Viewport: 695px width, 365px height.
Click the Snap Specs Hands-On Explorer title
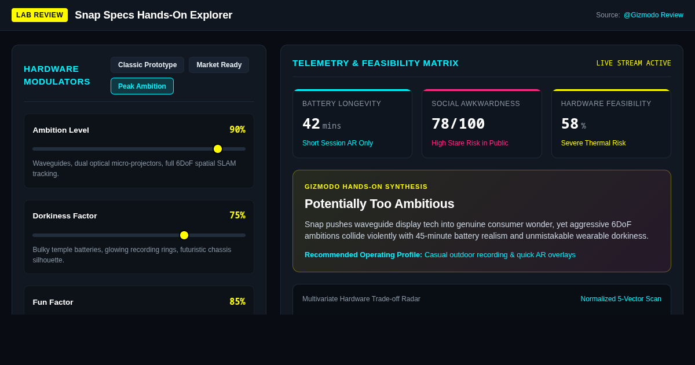coord(153,15)
